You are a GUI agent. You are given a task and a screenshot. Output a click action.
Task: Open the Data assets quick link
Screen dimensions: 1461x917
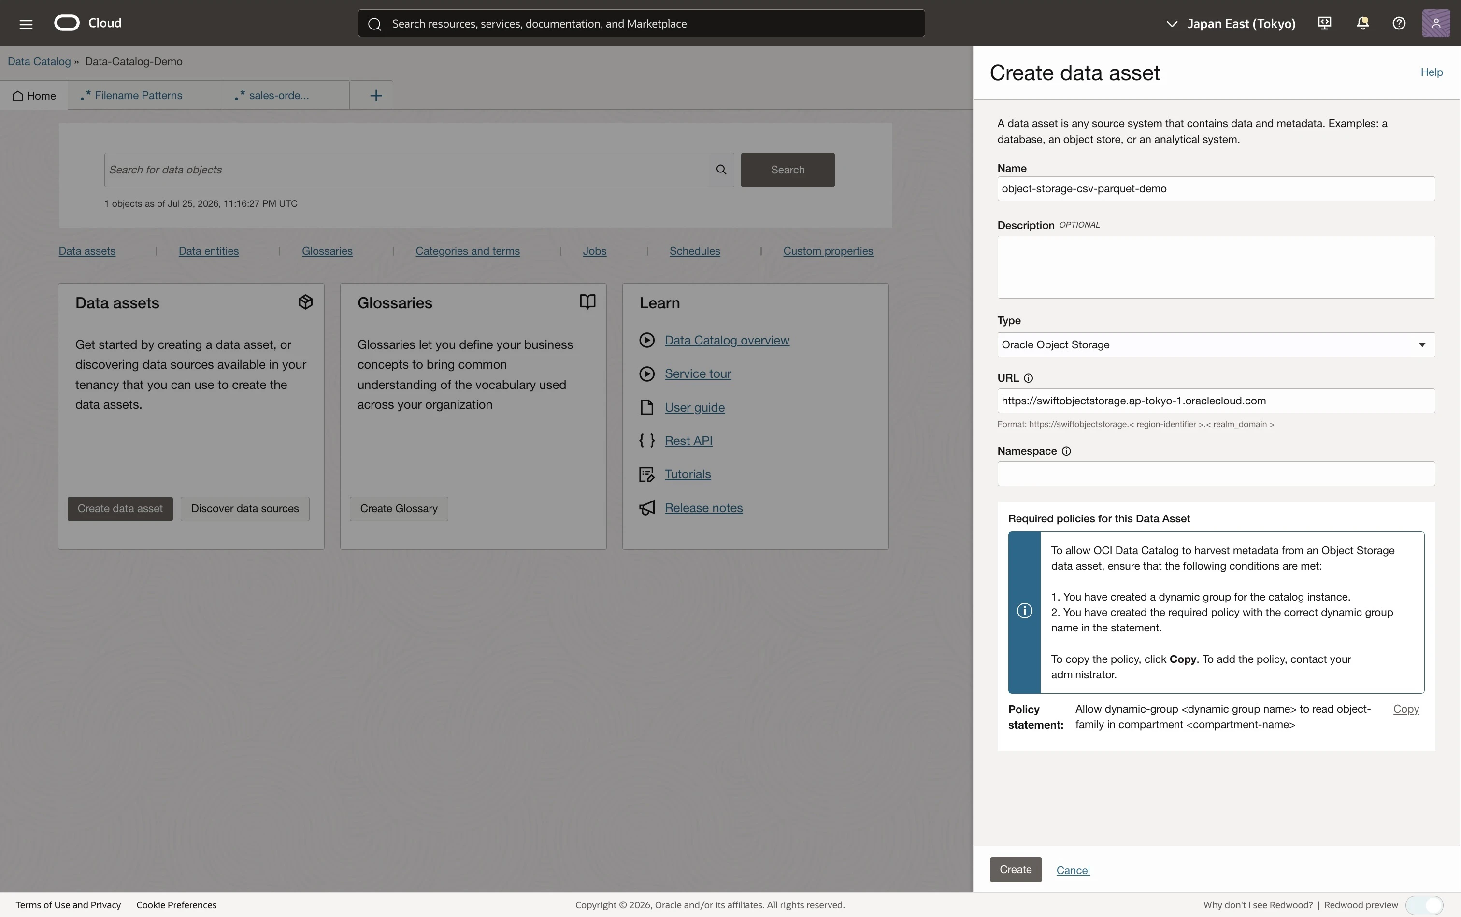point(87,251)
